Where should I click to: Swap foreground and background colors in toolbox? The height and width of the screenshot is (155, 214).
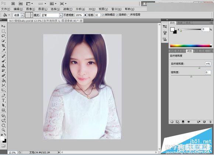[5, 135]
